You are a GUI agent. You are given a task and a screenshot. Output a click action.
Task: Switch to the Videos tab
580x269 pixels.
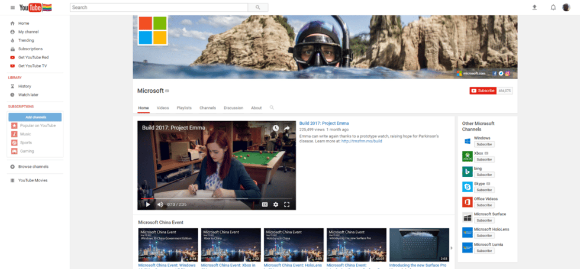pyautogui.click(x=163, y=108)
